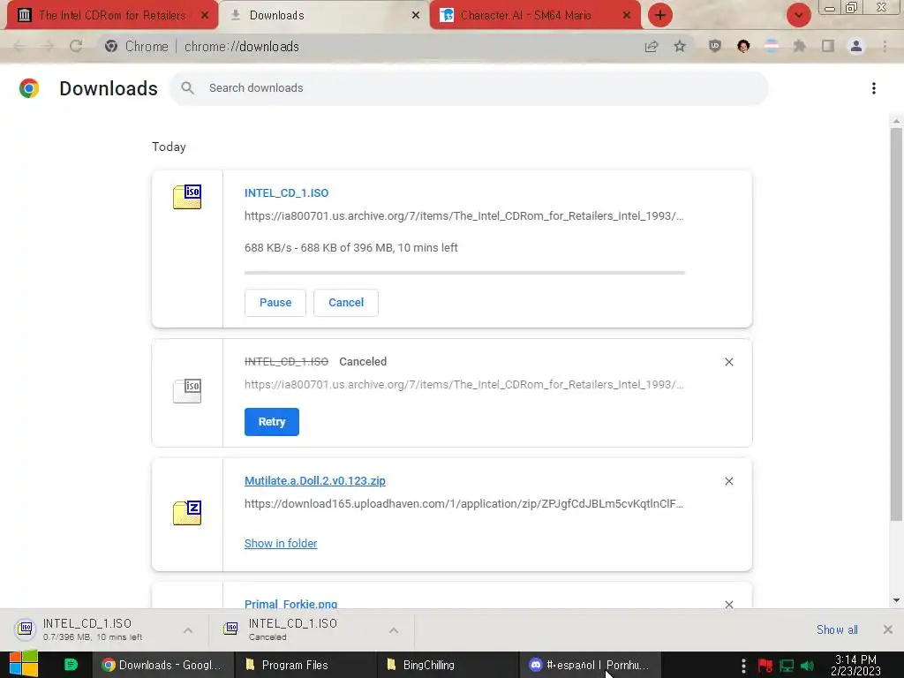Remove the Primal_Forkie.png entry
Viewport: 904px width, 678px height.
click(x=728, y=604)
